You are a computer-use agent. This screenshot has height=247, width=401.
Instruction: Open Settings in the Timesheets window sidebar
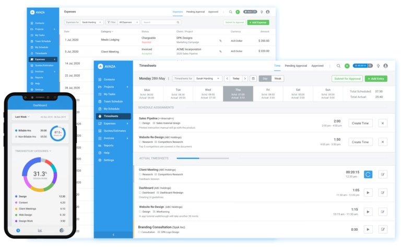[109, 160]
